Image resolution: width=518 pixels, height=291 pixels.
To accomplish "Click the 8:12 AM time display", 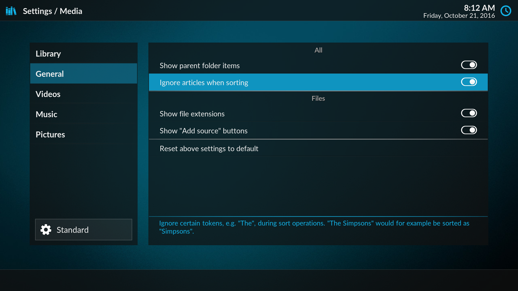I will tap(479, 8).
